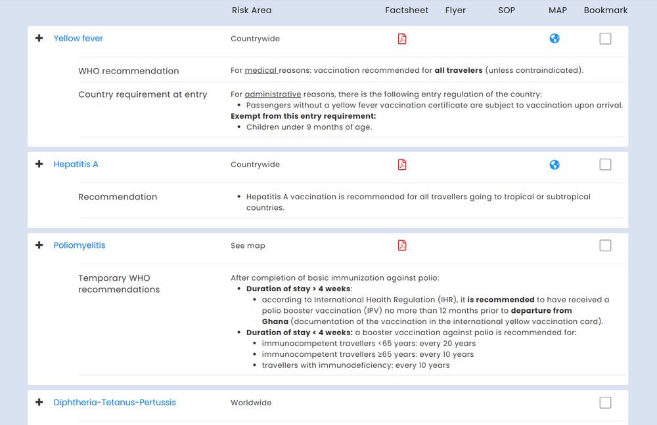Image resolution: width=657 pixels, height=425 pixels.
Task: Click the 'WHO recommendation' row label
Action: [x=129, y=71]
